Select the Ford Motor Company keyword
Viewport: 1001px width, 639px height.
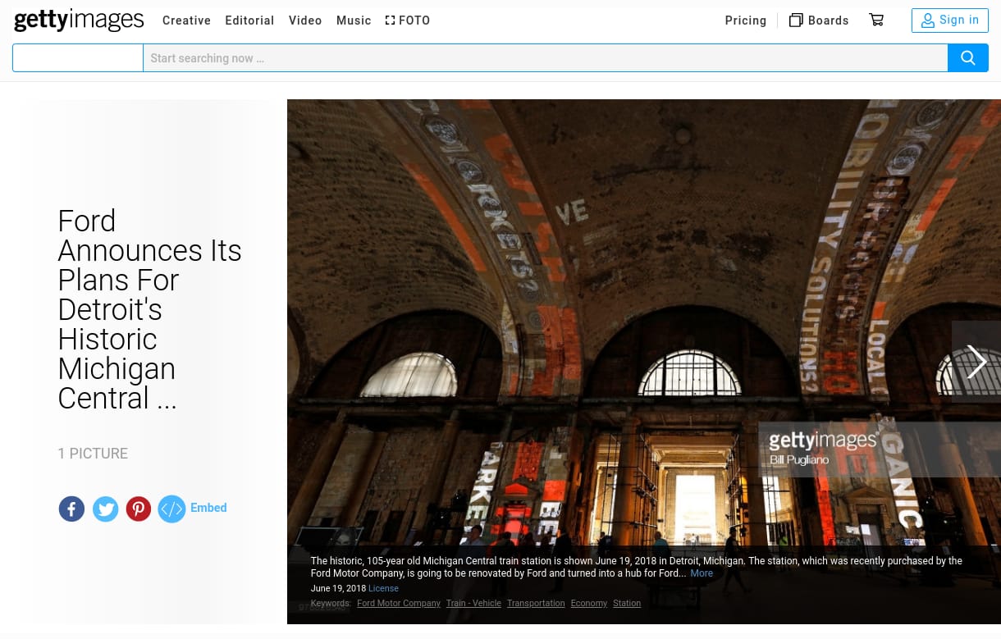399,603
